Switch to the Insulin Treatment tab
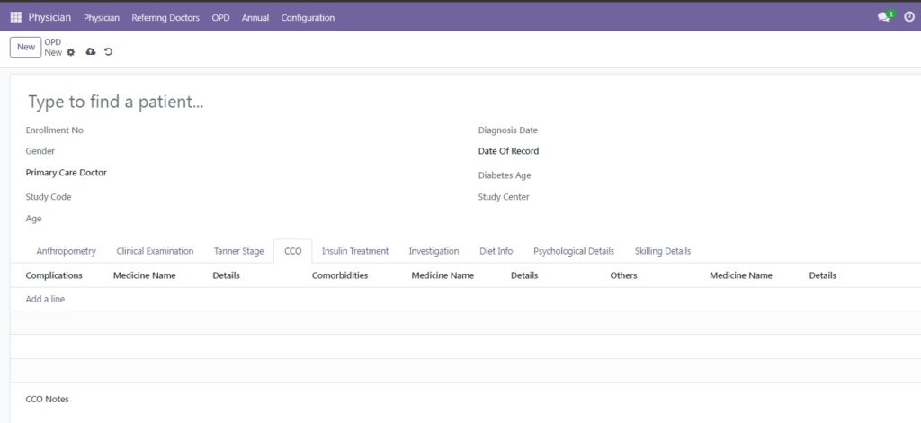The image size is (921, 423). tap(355, 251)
